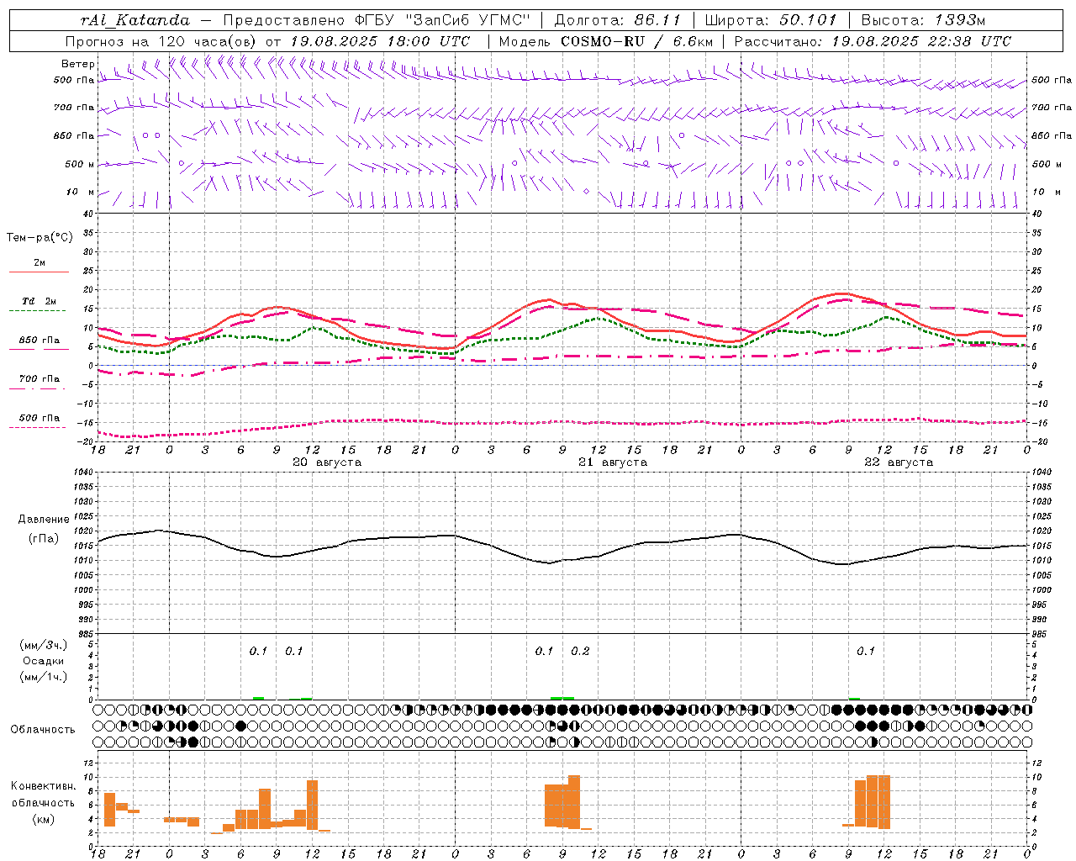Image resolution: width=1076 pixels, height=861 pixels.
Task: Click the (гПа) pressure unit label
Action: pos(44,539)
